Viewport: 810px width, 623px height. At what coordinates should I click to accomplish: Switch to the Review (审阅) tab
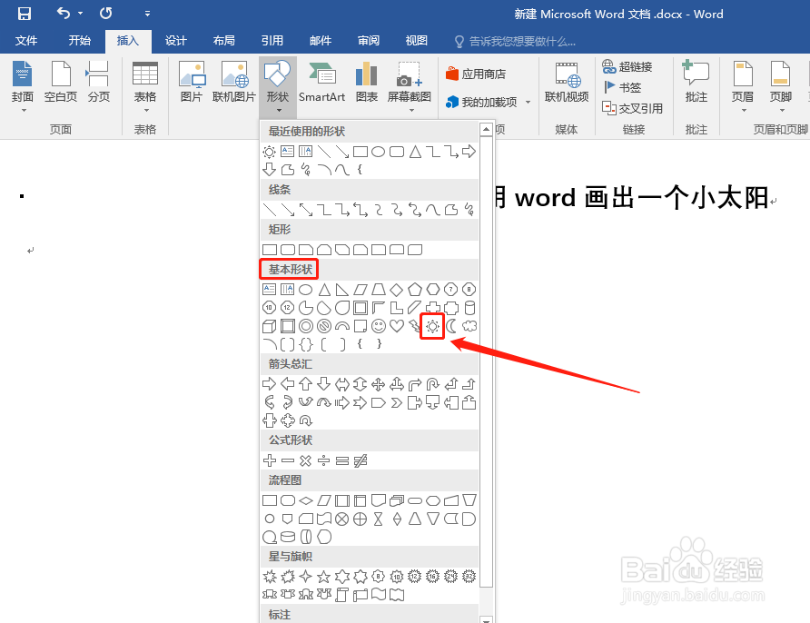[x=369, y=41]
